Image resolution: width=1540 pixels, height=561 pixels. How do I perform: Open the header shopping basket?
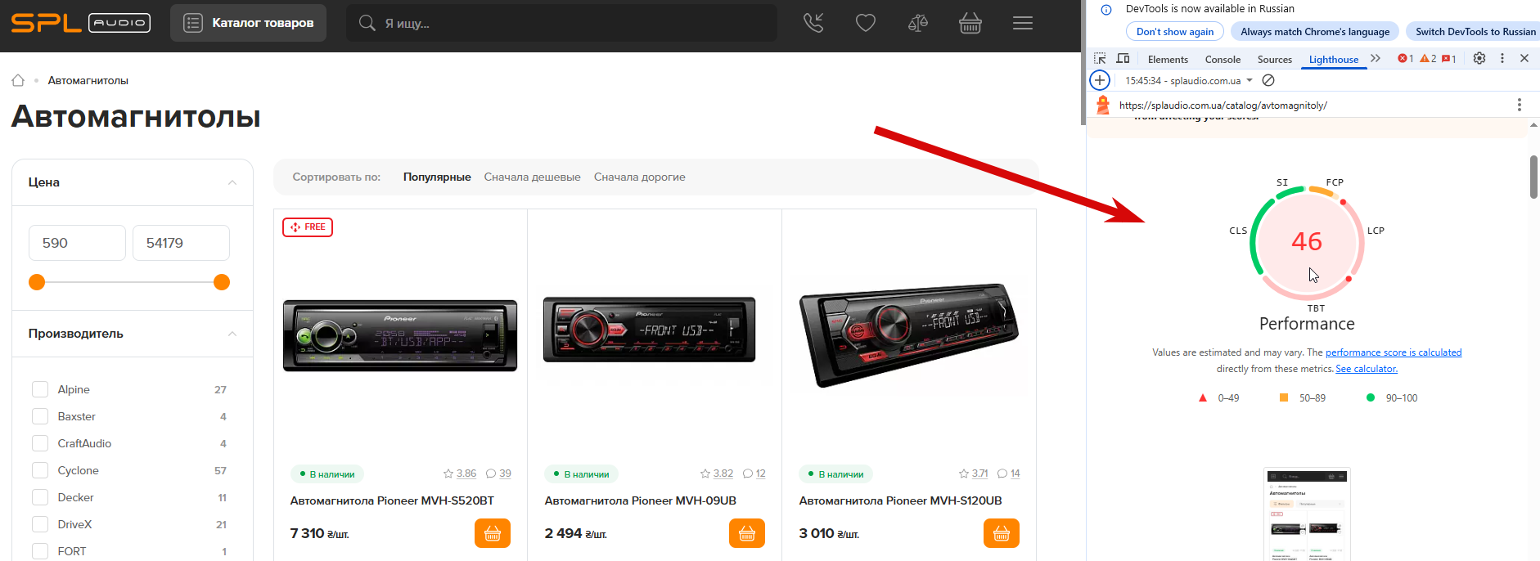[970, 23]
